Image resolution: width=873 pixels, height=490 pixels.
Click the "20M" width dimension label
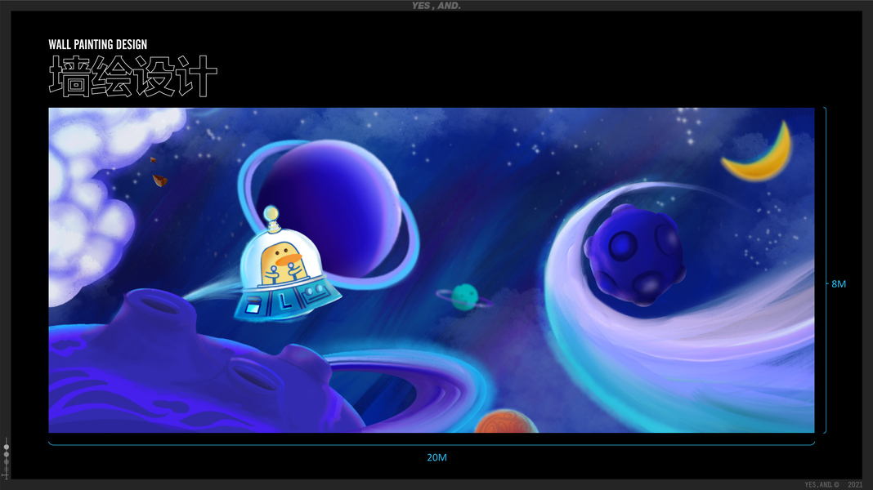coord(437,457)
